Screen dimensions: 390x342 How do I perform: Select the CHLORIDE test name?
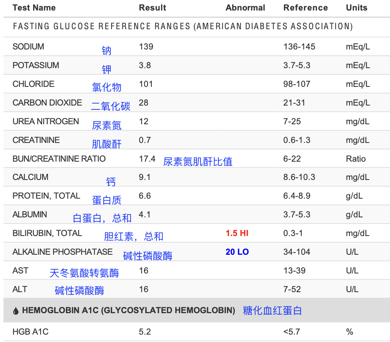(33, 84)
